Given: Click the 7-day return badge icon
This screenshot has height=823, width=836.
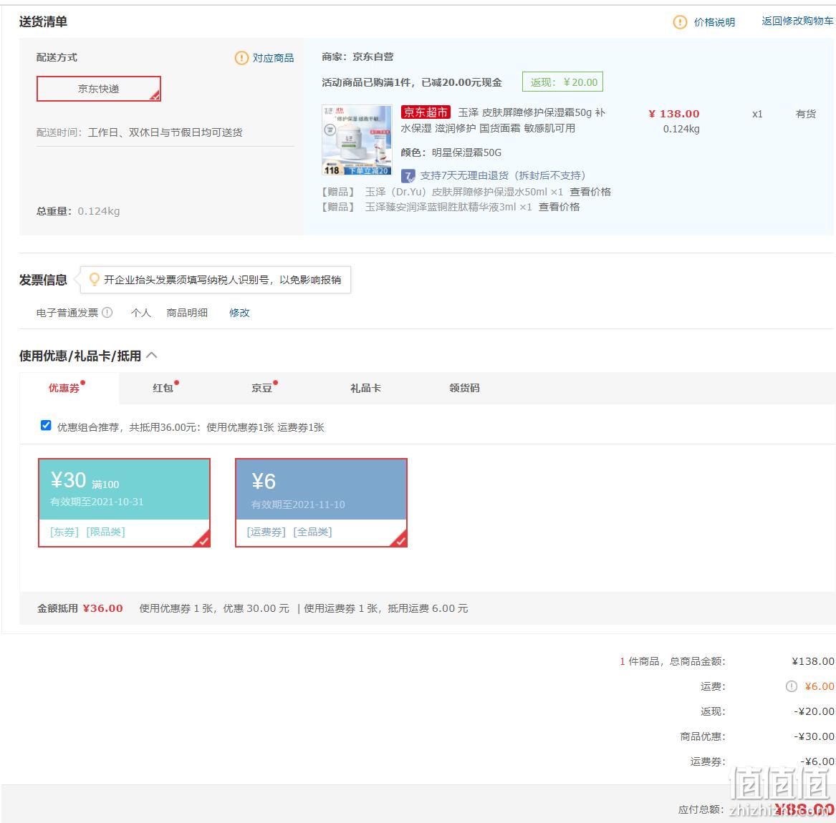Looking at the screenshot, I should click(408, 176).
